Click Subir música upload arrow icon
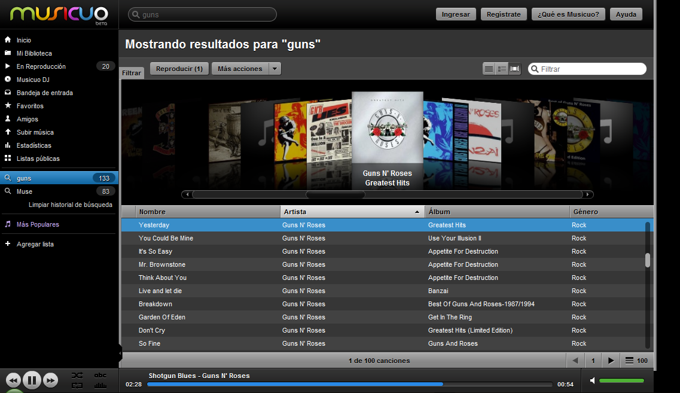This screenshot has width=680, height=393. coord(8,132)
